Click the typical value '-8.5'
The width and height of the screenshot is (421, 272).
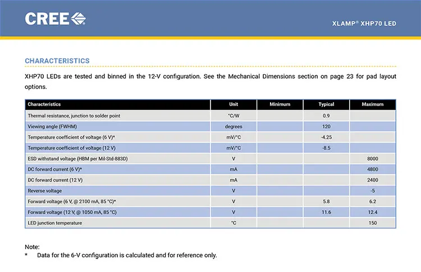point(326,148)
